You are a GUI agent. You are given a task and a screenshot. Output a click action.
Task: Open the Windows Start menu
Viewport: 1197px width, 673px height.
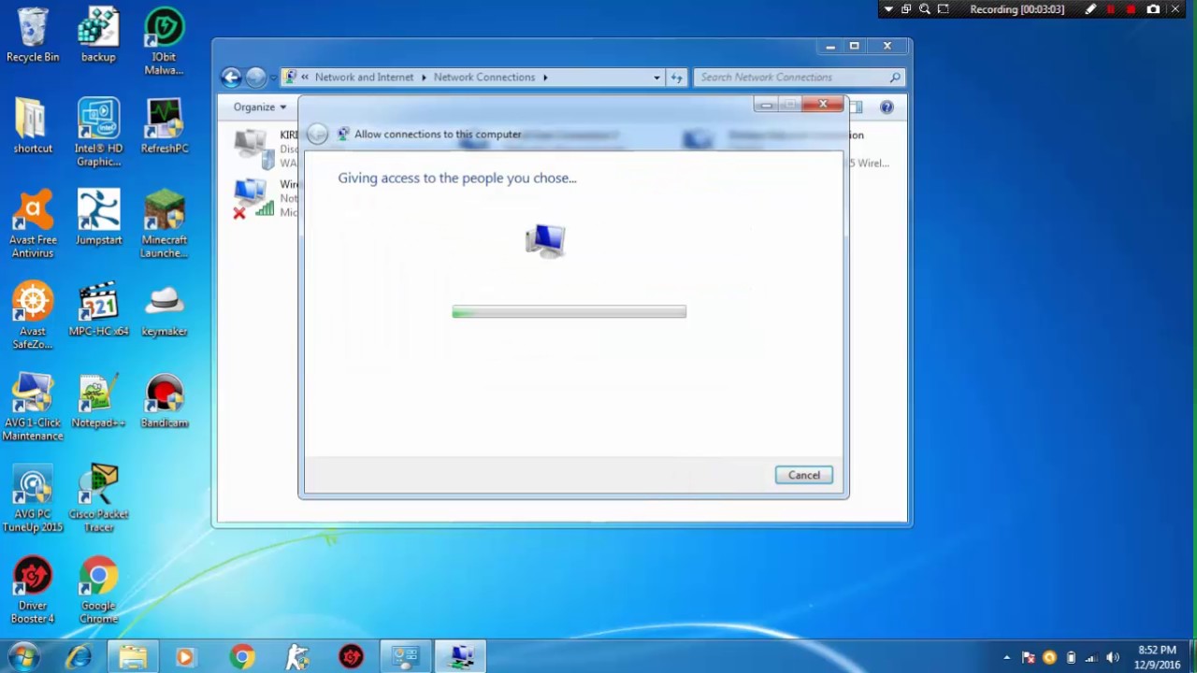click(23, 657)
